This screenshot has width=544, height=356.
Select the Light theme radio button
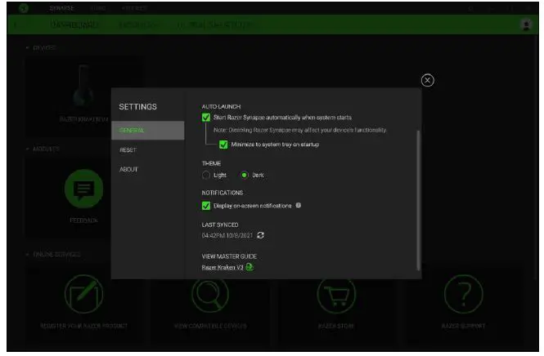tap(206, 175)
